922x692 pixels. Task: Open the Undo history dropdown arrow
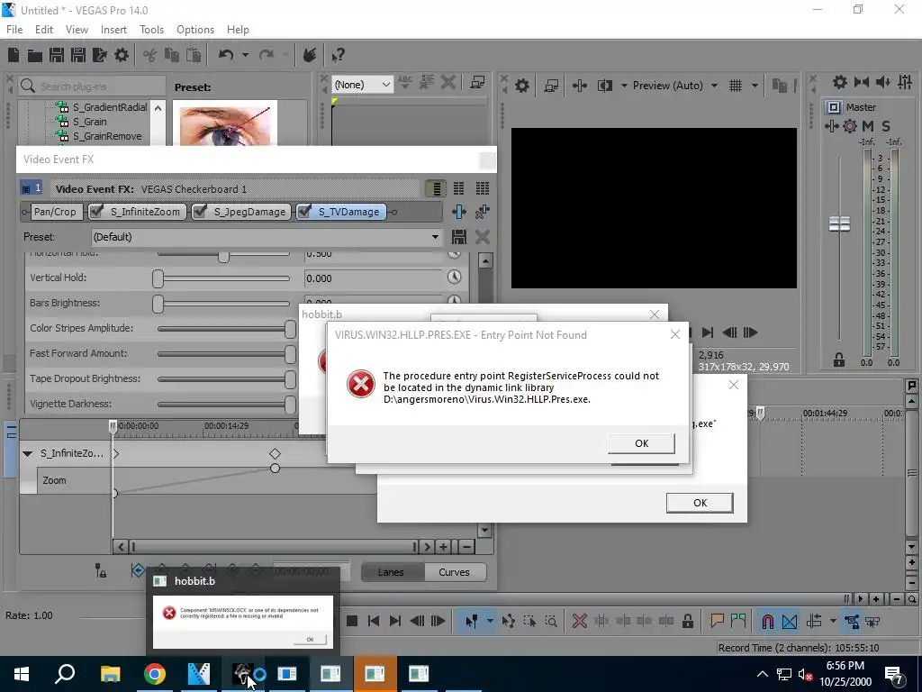click(245, 55)
